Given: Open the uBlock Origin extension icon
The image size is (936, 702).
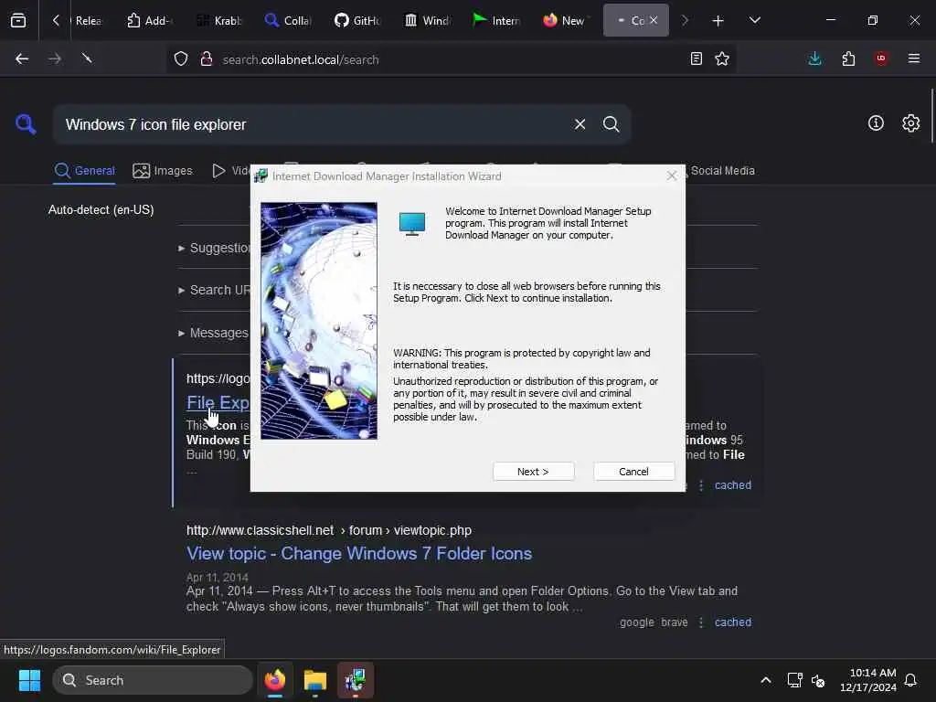Looking at the screenshot, I should 881,58.
